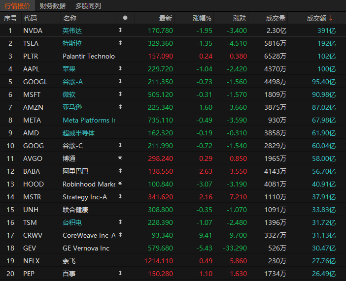The width and height of the screenshot is (346, 281).
Task: Click the marker icon in GOOGL row
Action: coord(120,81)
